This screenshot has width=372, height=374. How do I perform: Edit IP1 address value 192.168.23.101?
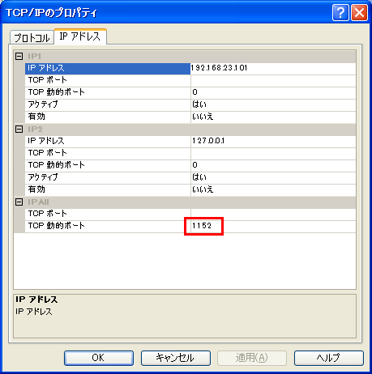coord(273,68)
